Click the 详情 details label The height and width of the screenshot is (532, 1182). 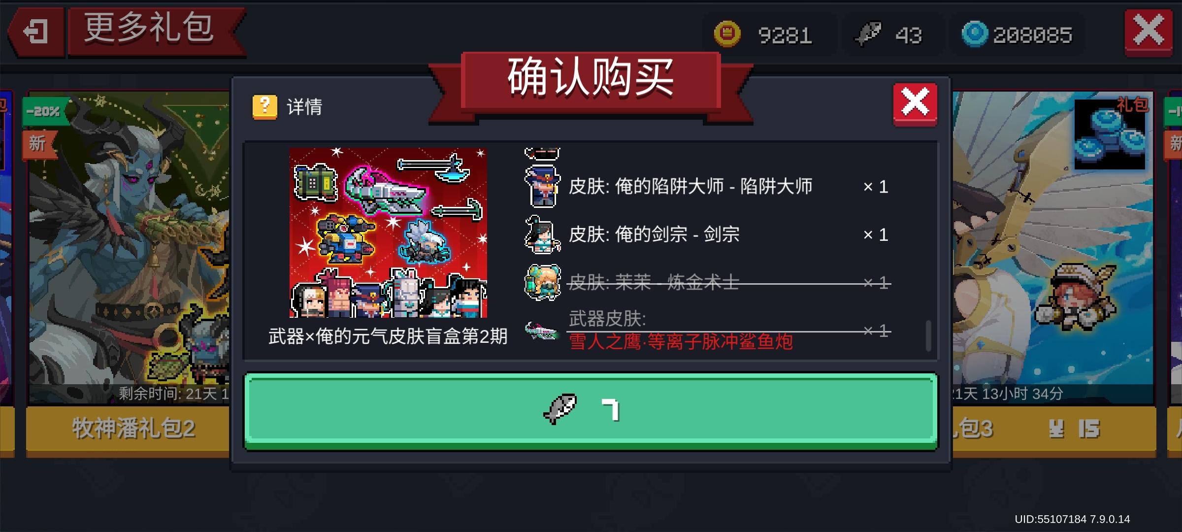[x=304, y=107]
